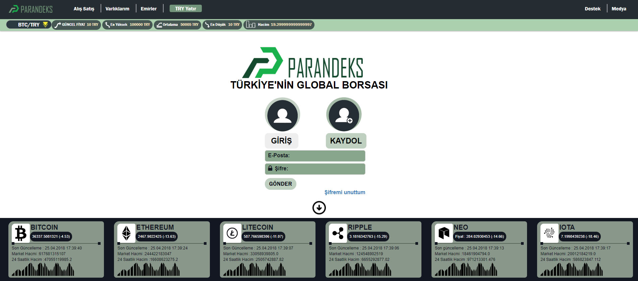Click Ripple Market Hacmi :124548902519 text
Viewport: 638px width, 281px height.
[x=356, y=254]
